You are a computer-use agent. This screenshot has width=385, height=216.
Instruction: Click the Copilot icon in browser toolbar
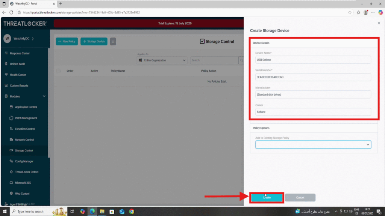click(380, 12)
